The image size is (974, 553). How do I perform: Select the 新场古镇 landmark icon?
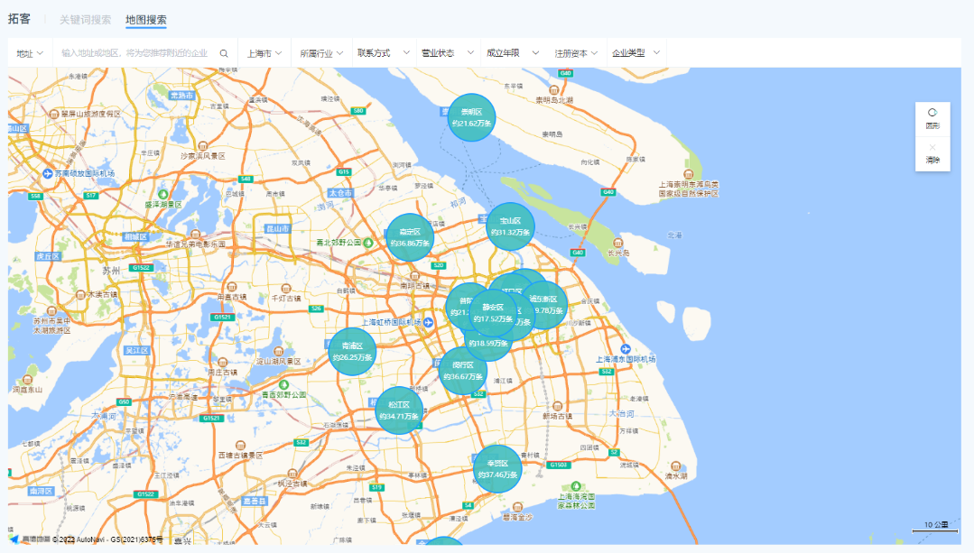tap(557, 407)
